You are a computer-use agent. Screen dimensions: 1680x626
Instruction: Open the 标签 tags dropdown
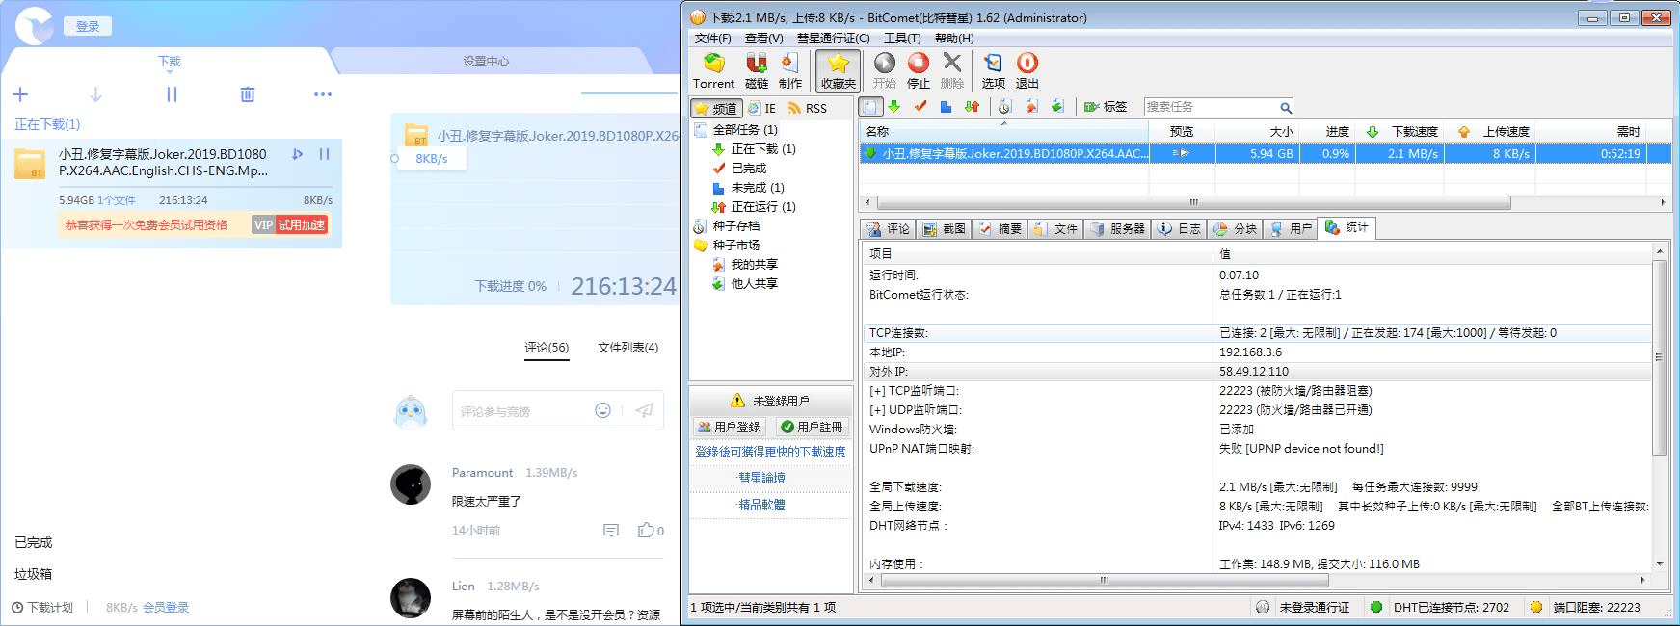[x=1106, y=107]
